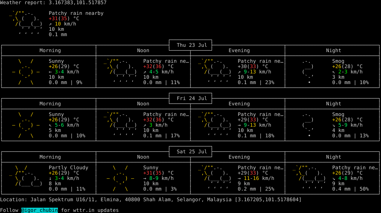The image size is (381, 213).
Task: Click Noon column header under Thu 23 Jul
Action: click(x=143, y=51)
